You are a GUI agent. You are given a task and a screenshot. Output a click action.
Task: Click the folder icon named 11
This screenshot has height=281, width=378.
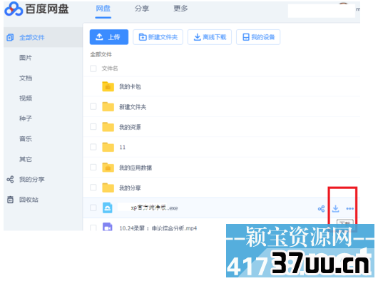tap(108, 147)
